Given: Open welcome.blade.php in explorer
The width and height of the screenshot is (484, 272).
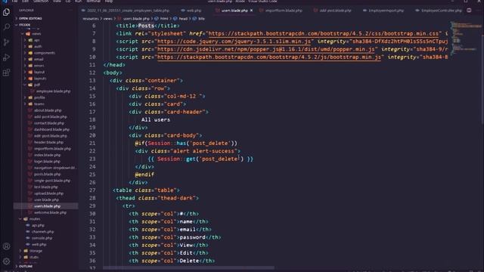Looking at the screenshot, I should (x=50, y=212).
